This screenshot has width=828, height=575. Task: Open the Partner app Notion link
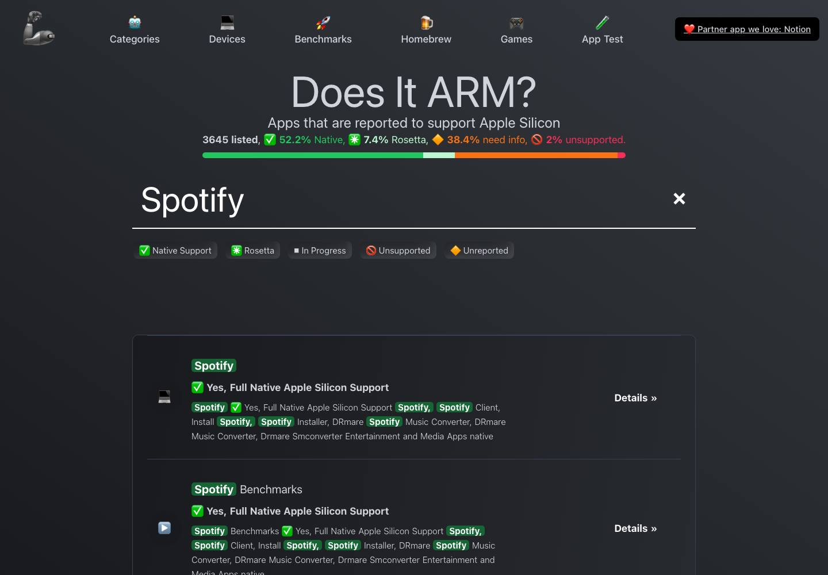747,29
